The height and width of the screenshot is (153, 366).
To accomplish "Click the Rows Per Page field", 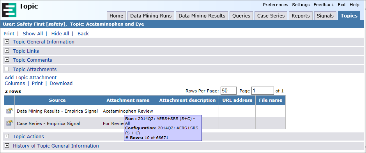I will point(228,91).
